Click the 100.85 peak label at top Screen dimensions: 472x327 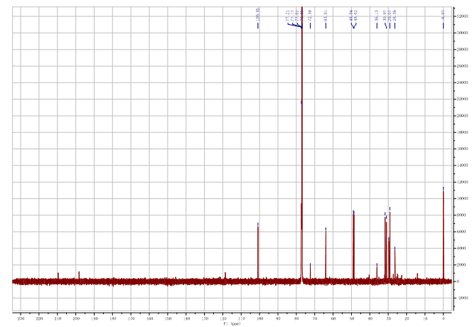click(x=258, y=15)
